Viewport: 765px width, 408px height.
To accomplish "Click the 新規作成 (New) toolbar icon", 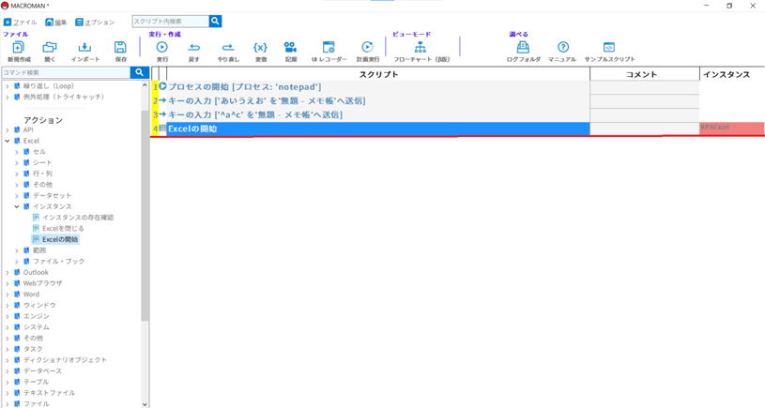I will pos(19,47).
